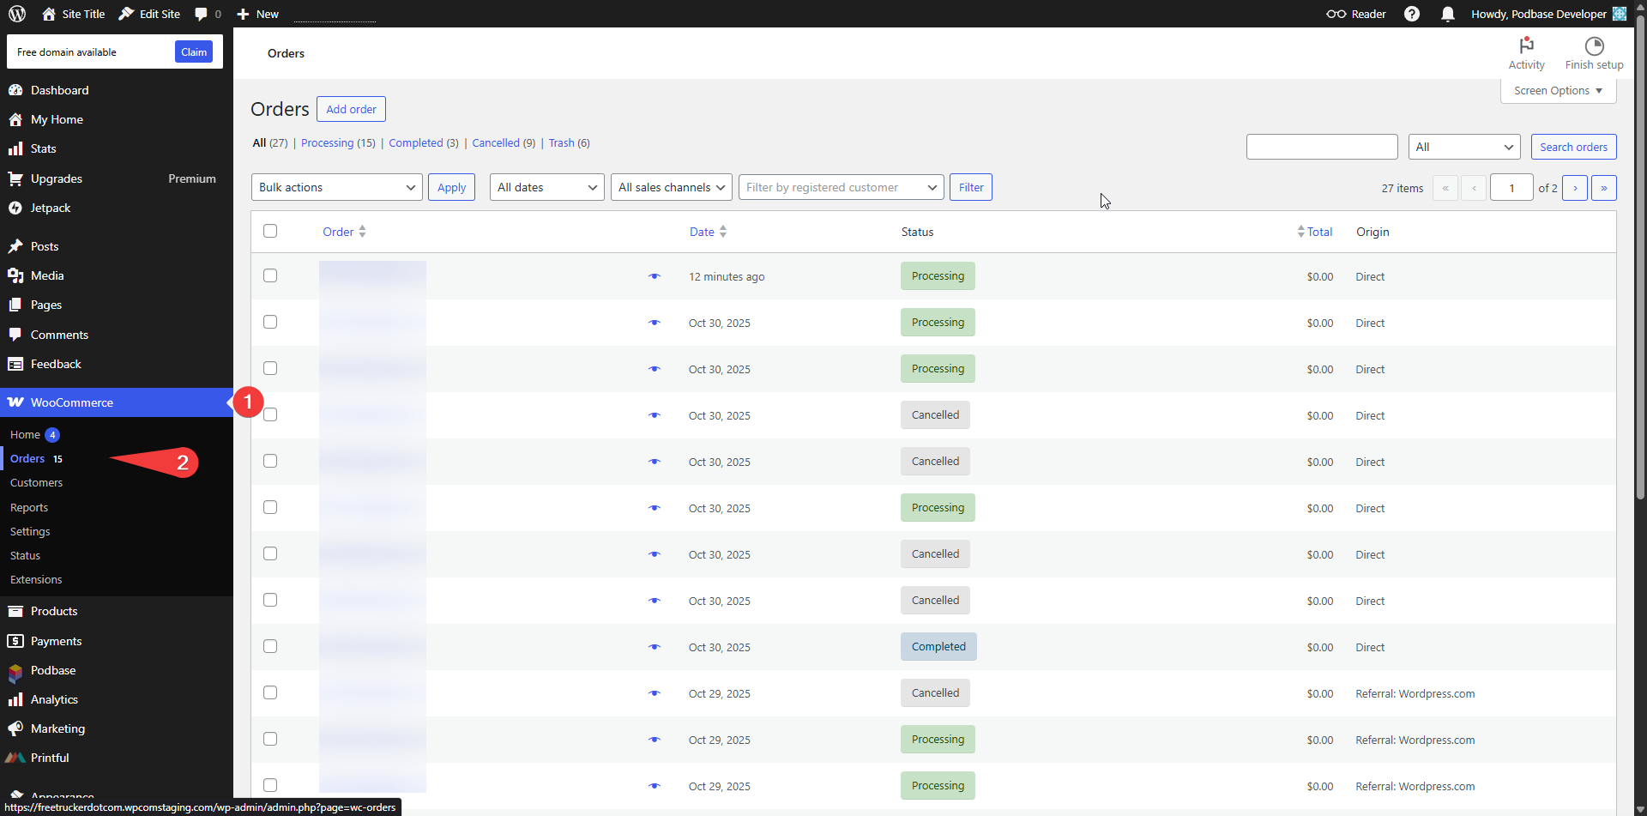1647x816 pixels.
Task: Check the box for the first order
Action: pyautogui.click(x=270, y=275)
